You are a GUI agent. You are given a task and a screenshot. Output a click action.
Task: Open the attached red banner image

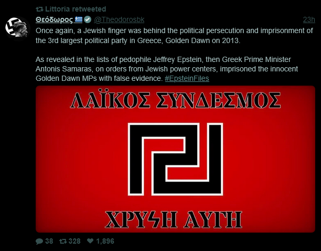click(175, 159)
